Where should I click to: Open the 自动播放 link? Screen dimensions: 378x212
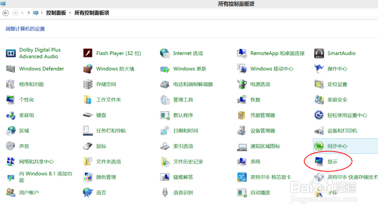tap(260, 192)
